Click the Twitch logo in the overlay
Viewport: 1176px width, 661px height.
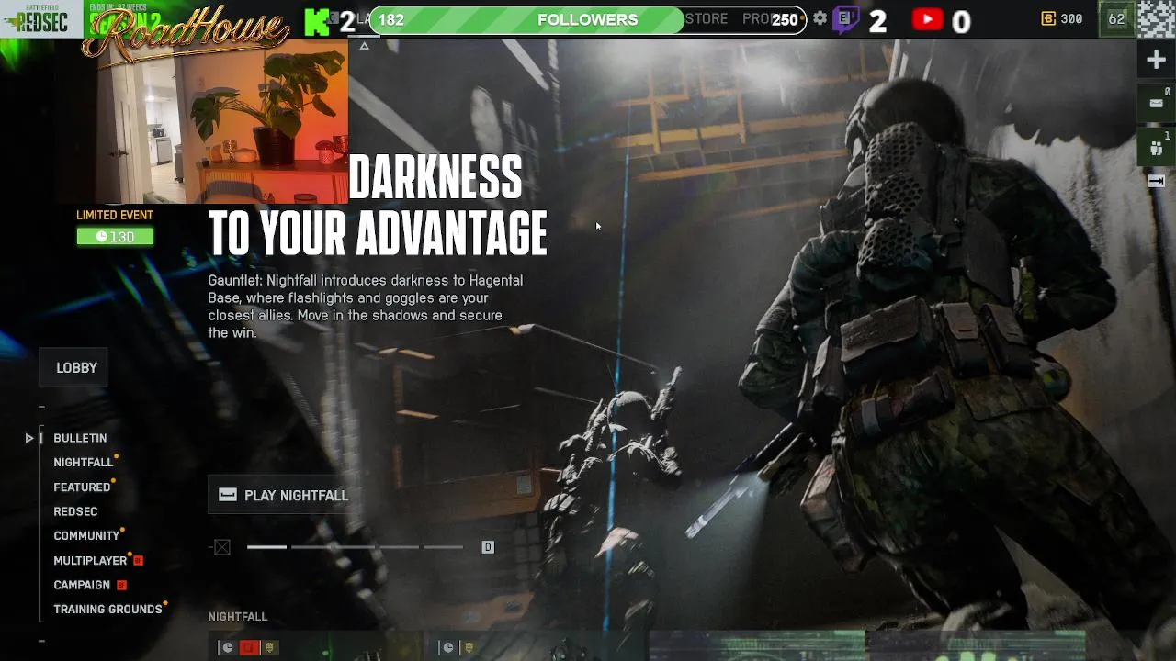point(845,19)
